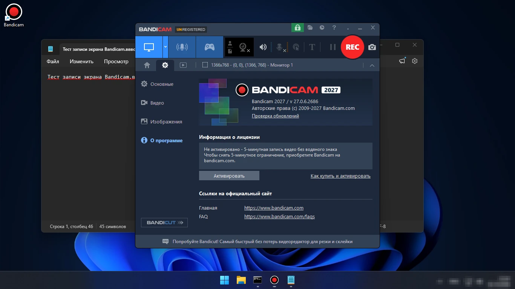Open Bandicam desktop shortcut icon

14,15
